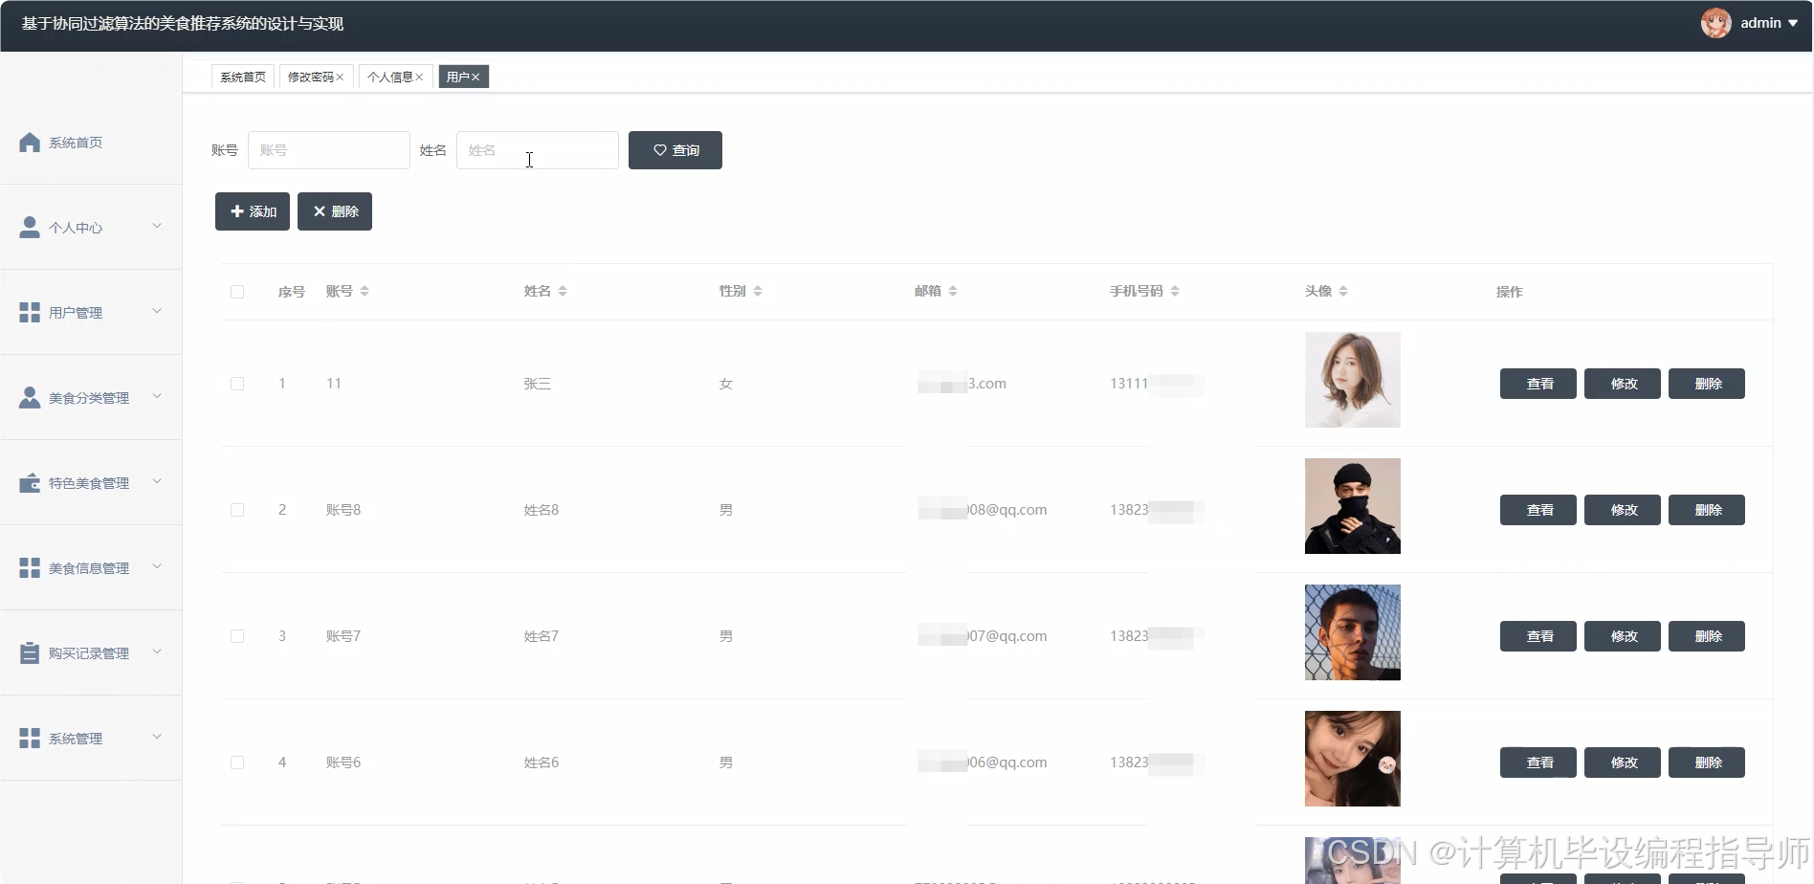Expand the 系统管理 menu chevron

click(157, 737)
